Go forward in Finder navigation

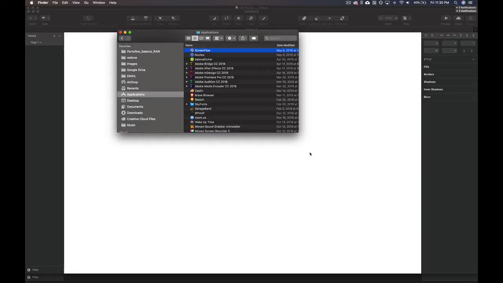click(128, 38)
